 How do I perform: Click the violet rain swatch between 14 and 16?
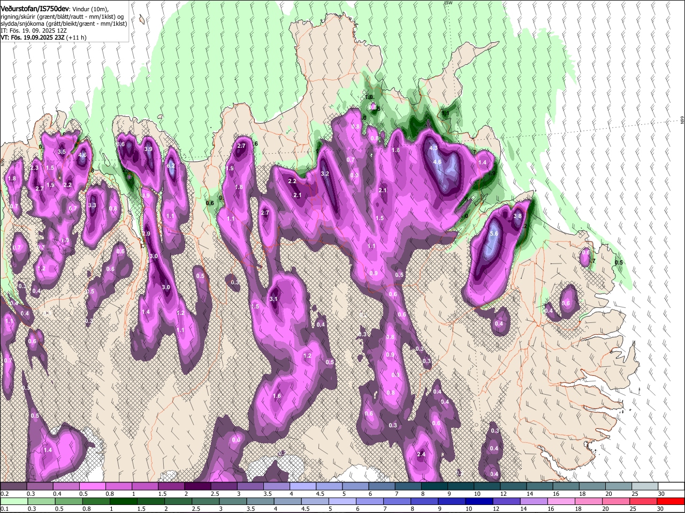[x=535, y=501]
